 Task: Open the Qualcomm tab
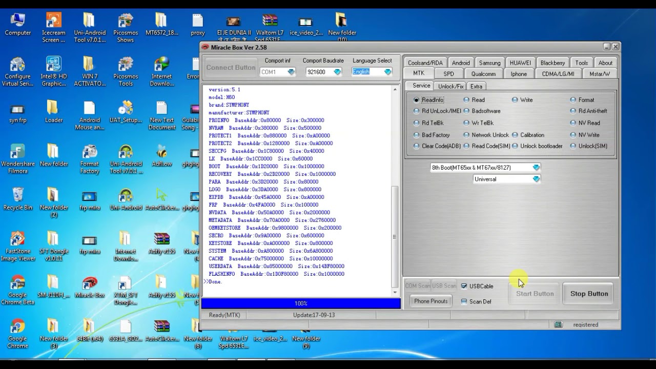tap(483, 74)
